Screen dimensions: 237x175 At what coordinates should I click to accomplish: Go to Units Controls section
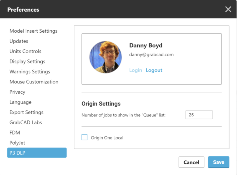[25, 51]
